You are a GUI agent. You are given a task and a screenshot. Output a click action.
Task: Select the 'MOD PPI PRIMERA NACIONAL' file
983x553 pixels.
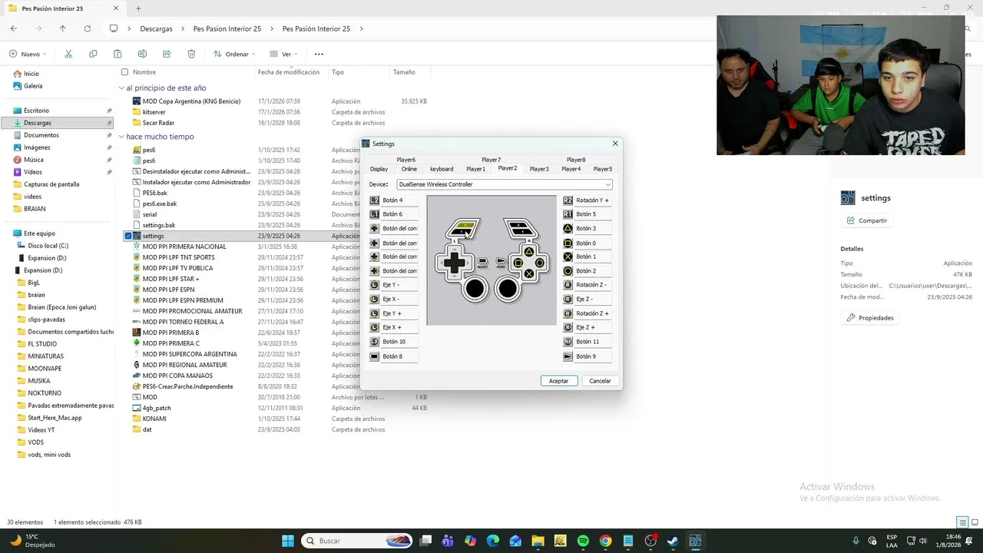(184, 247)
